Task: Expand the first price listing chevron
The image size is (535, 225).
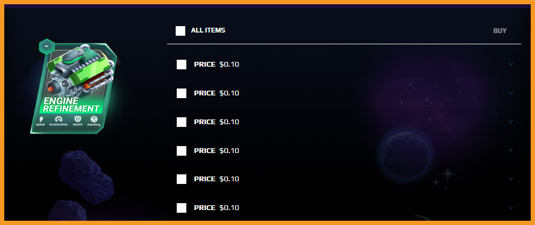Action: (511, 64)
